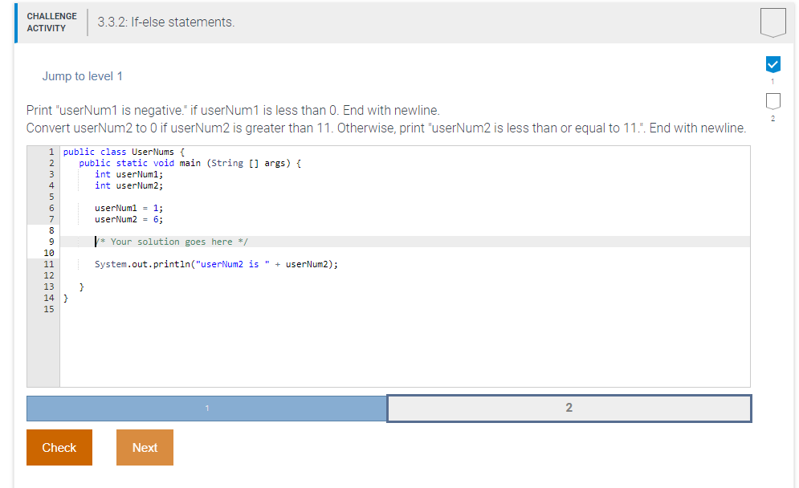The image size is (799, 488).
Task: Click line number 15 in the gutter
Action: click(x=49, y=309)
